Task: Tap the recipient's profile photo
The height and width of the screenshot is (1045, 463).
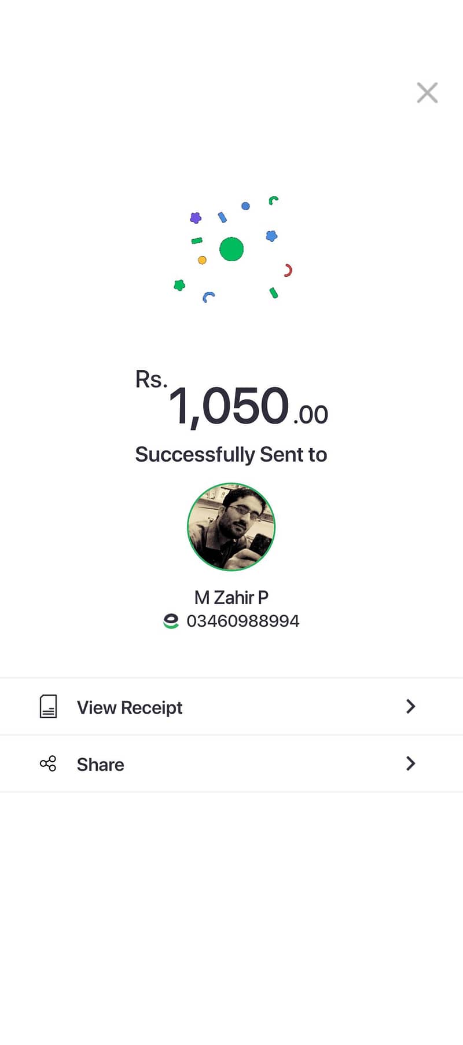Action: 231,527
